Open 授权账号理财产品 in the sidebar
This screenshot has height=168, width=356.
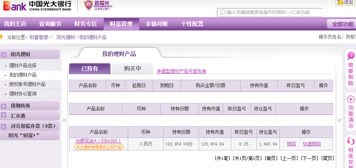[x=27, y=85]
